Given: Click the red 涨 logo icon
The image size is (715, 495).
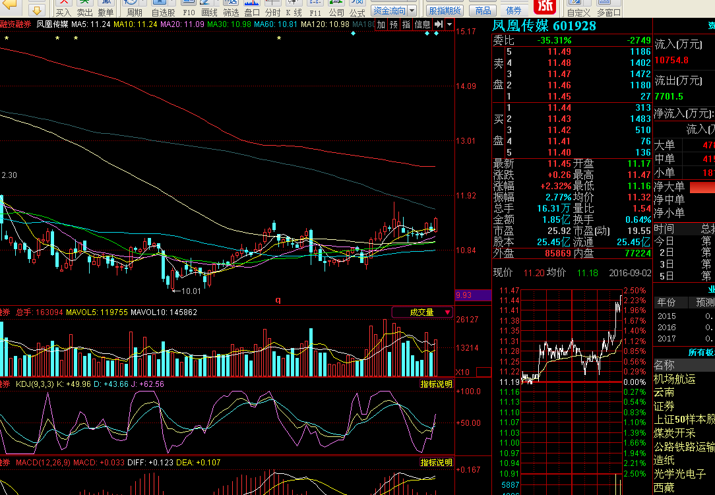Looking at the screenshot, I should tap(544, 7).
